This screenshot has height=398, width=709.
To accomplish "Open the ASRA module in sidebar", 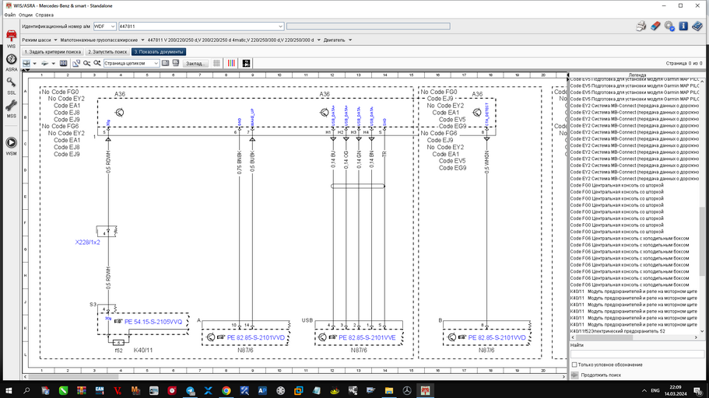I will (x=12, y=62).
